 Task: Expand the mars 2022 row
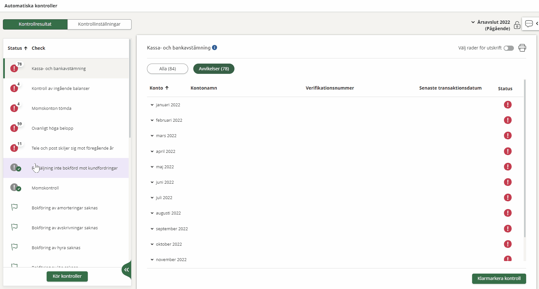point(152,136)
